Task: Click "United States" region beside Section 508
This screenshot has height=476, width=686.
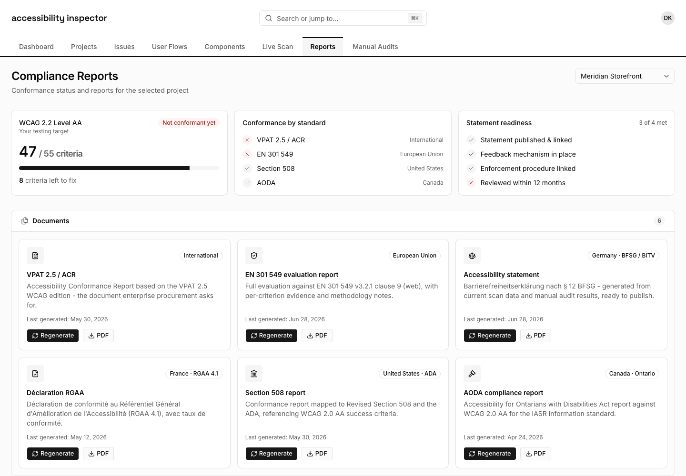Action: 425,169
